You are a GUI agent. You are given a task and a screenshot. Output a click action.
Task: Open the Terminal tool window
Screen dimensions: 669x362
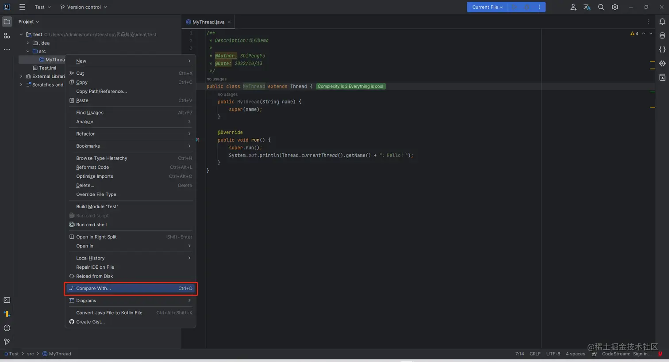(7, 300)
